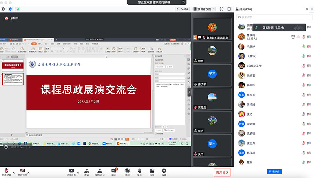Check the green network signal icon
314x178 pixels.
(17, 9)
